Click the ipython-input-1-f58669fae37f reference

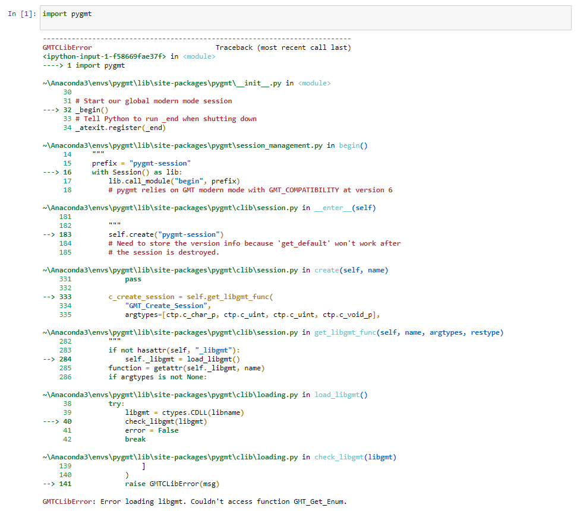(x=105, y=56)
